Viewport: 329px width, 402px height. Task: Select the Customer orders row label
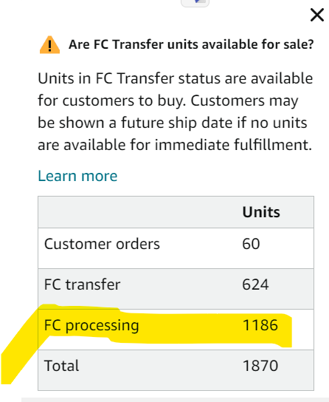pyautogui.click(x=102, y=244)
